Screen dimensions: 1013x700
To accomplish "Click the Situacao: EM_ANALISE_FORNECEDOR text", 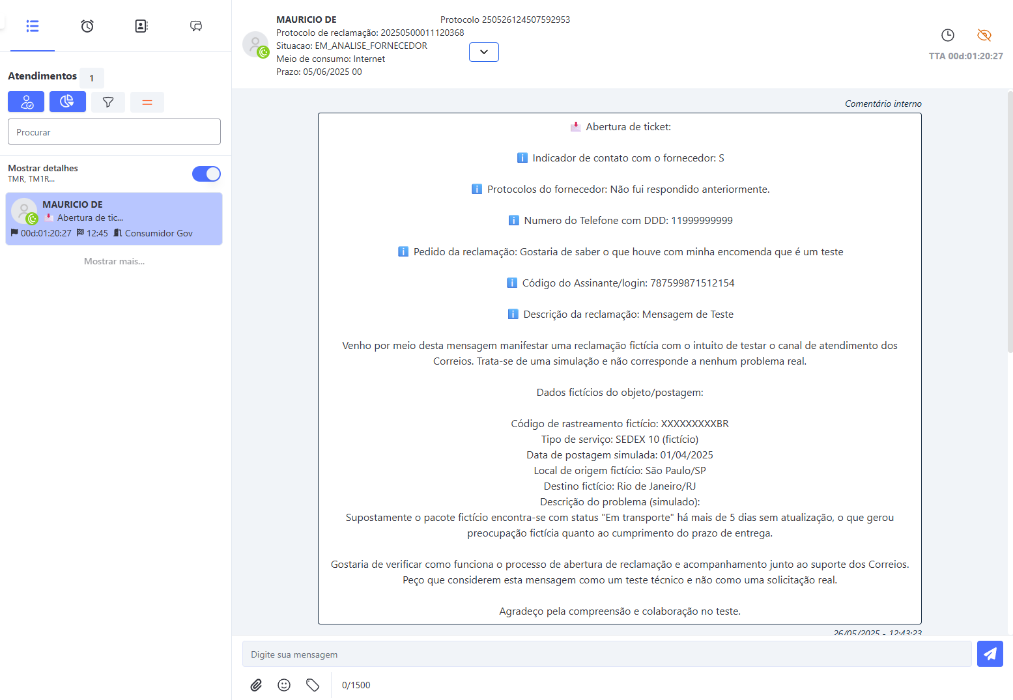I will point(352,46).
